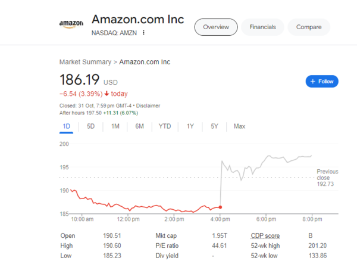Switch to the Compare tab
This screenshot has width=357, height=264.
click(309, 27)
